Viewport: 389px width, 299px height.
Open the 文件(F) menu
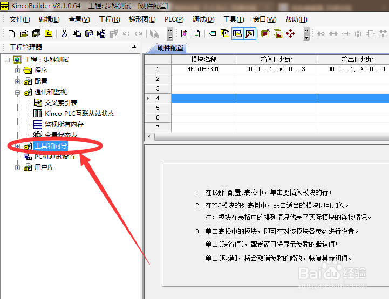[19, 19]
